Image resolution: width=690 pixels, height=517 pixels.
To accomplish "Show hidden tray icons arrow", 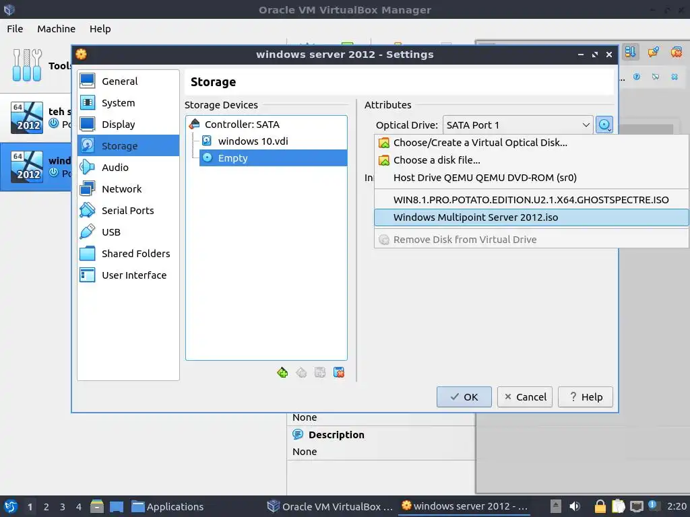I will point(556,506).
